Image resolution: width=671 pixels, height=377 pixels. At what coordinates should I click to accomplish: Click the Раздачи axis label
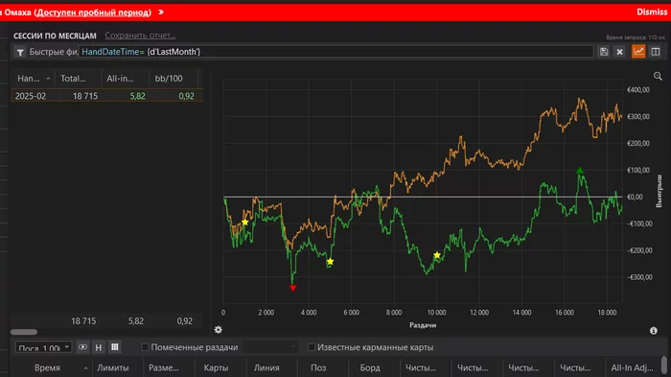click(423, 325)
